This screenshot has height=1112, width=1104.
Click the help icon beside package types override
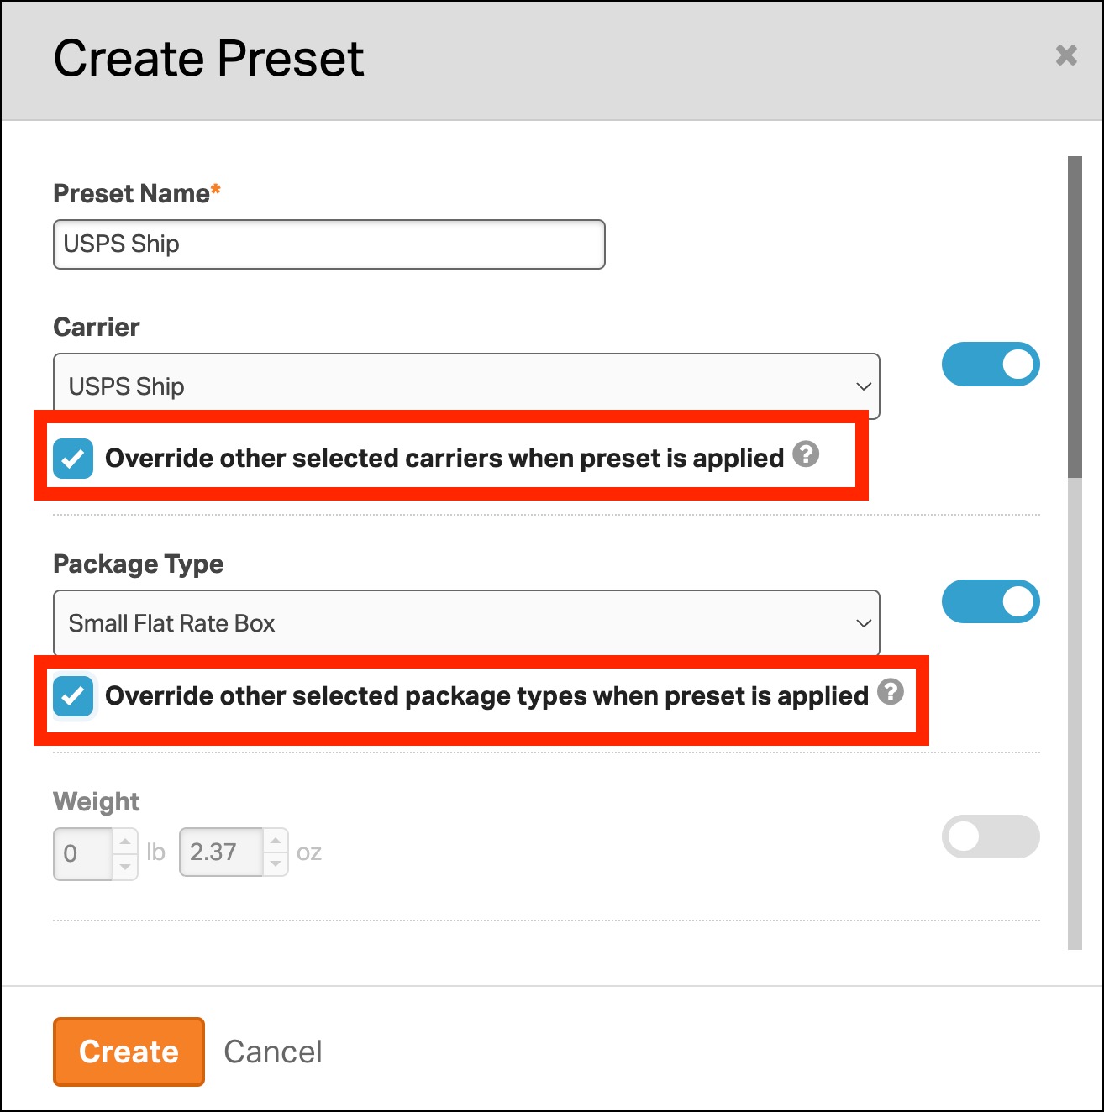(891, 692)
